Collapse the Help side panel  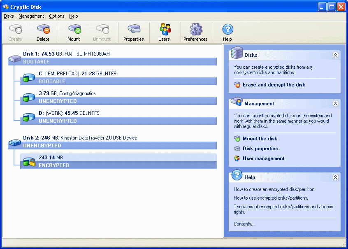[x=335, y=177]
